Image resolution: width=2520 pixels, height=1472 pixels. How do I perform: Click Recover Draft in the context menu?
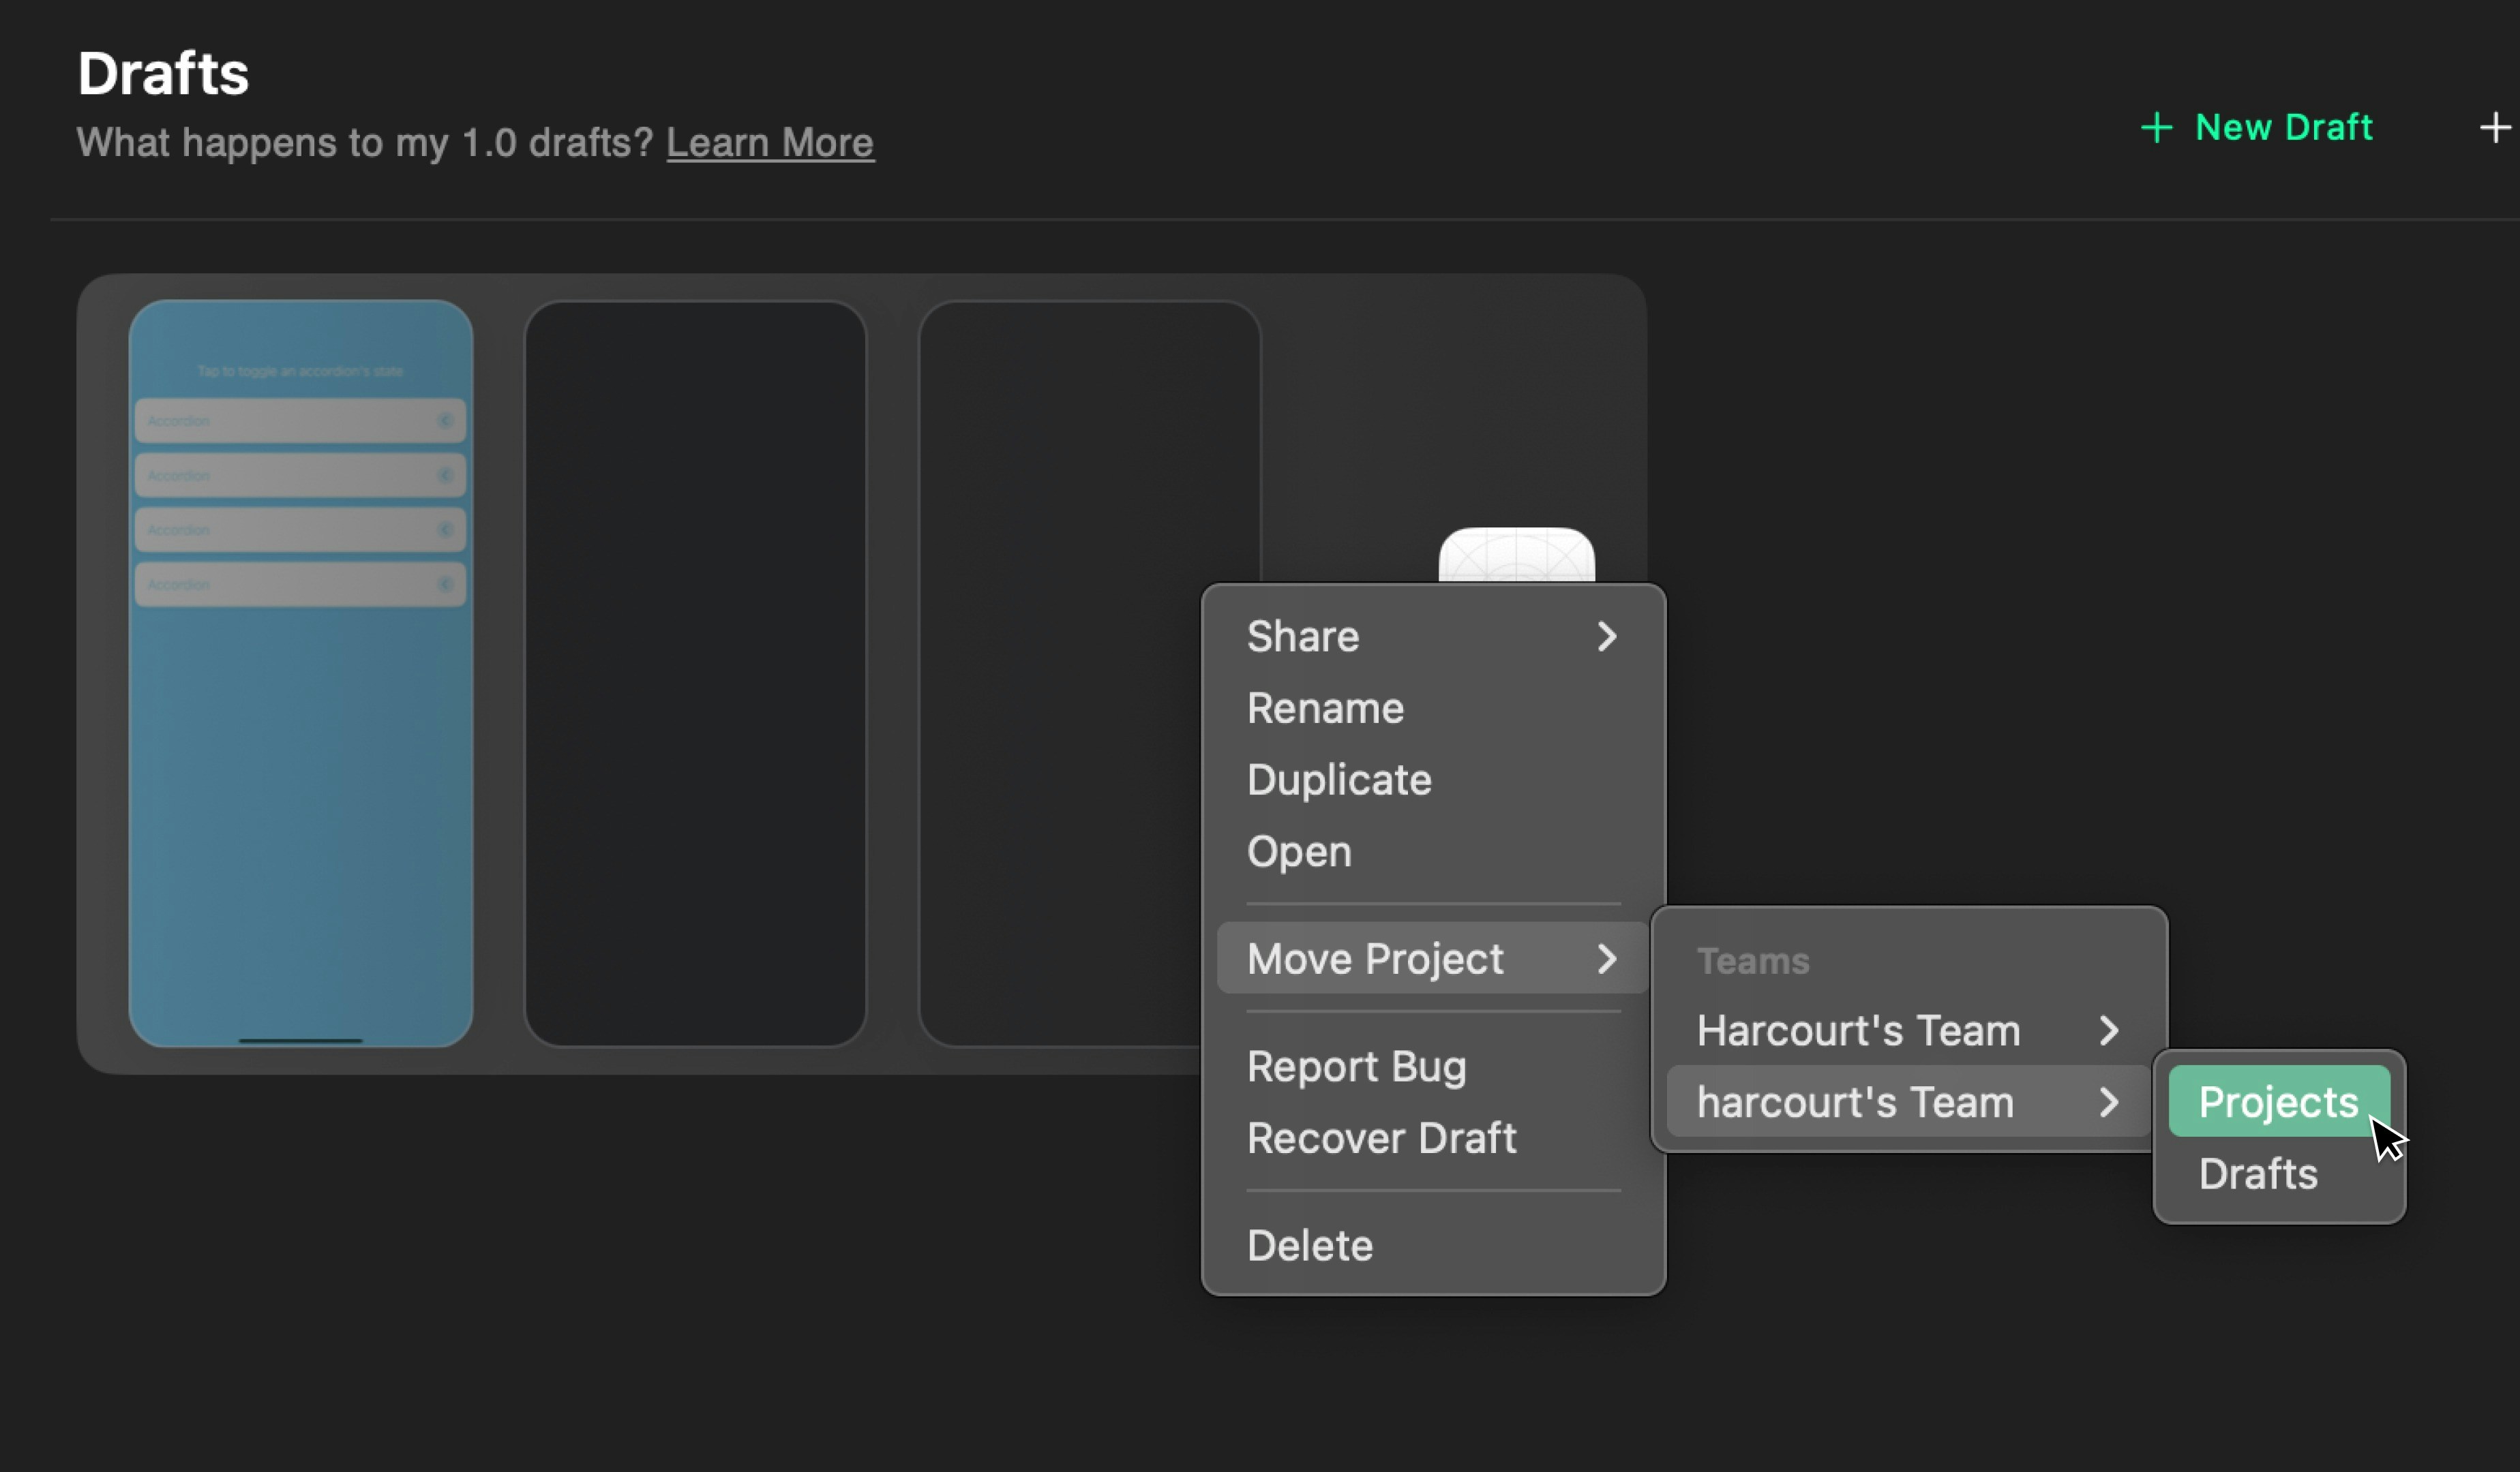(x=1381, y=1138)
